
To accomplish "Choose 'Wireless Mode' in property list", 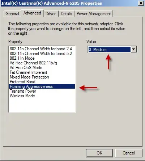I will [42, 96].
